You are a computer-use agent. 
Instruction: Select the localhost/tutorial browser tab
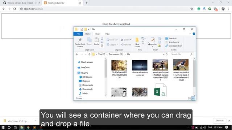62,3
